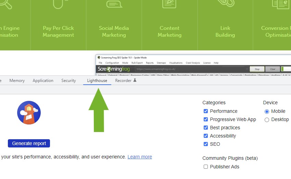Toggle the Progressive Web App checkbox
The width and height of the screenshot is (291, 179).
point(206,119)
